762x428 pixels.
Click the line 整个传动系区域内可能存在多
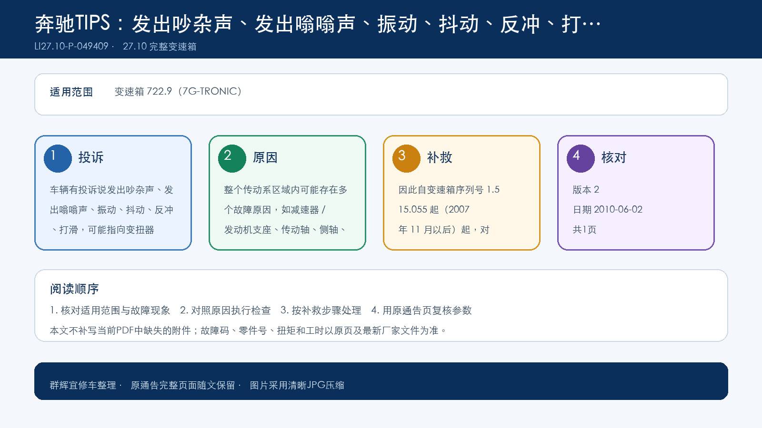pyautogui.click(x=286, y=190)
